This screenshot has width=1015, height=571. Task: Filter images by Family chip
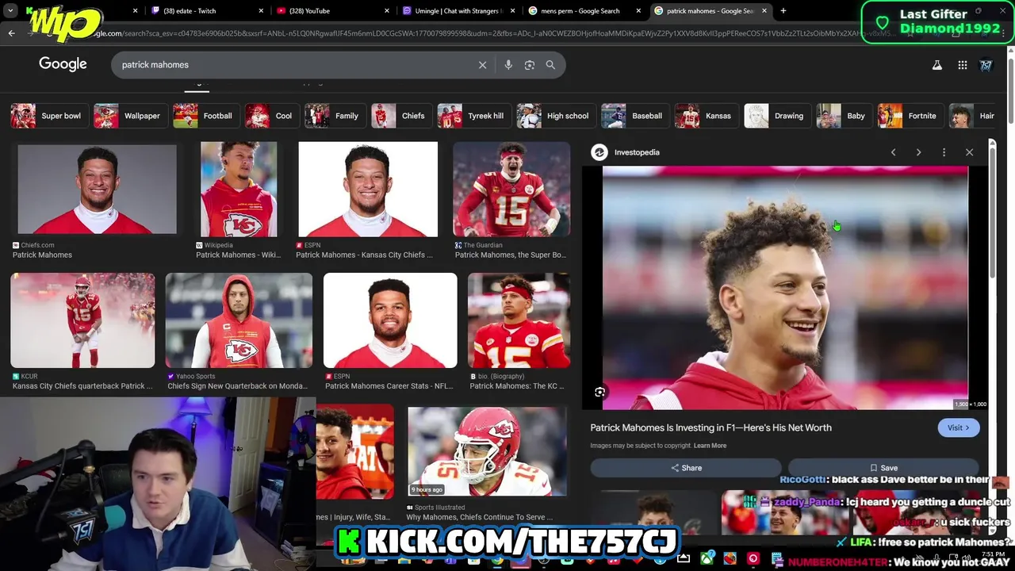335,116
